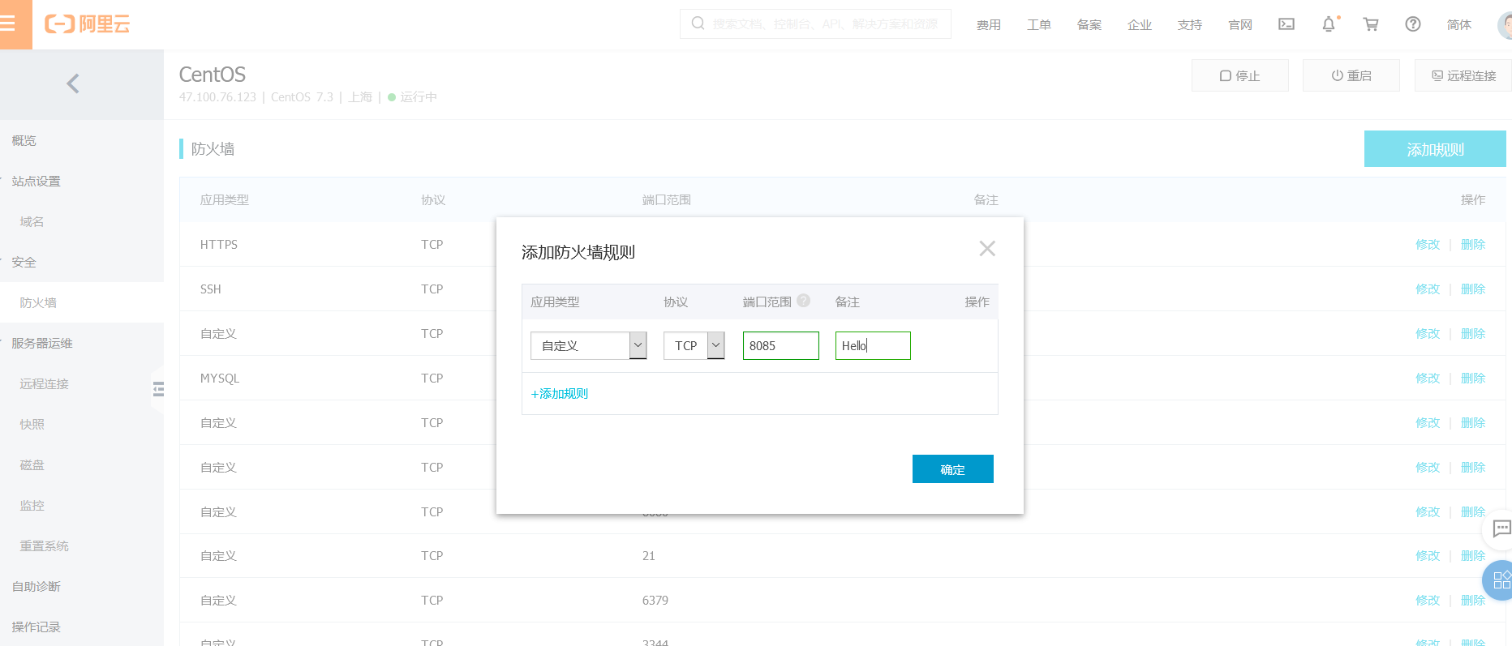Click the MYSQL cell in table
1512x646 pixels.
[x=220, y=379]
